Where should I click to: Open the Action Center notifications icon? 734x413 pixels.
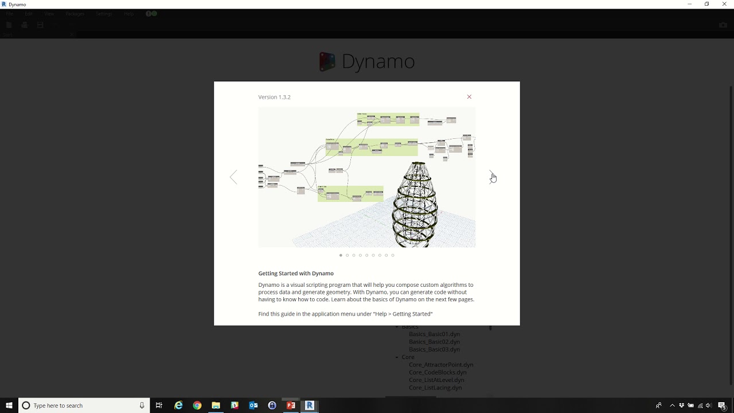722,406
